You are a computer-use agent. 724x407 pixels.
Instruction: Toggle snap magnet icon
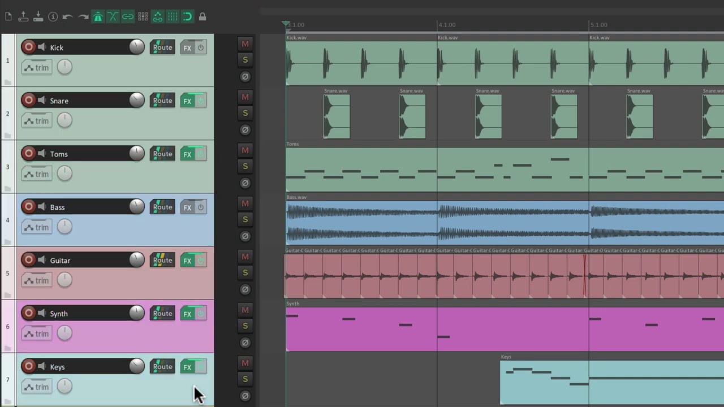pos(187,17)
